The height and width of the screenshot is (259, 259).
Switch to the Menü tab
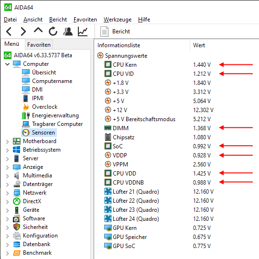(12, 44)
